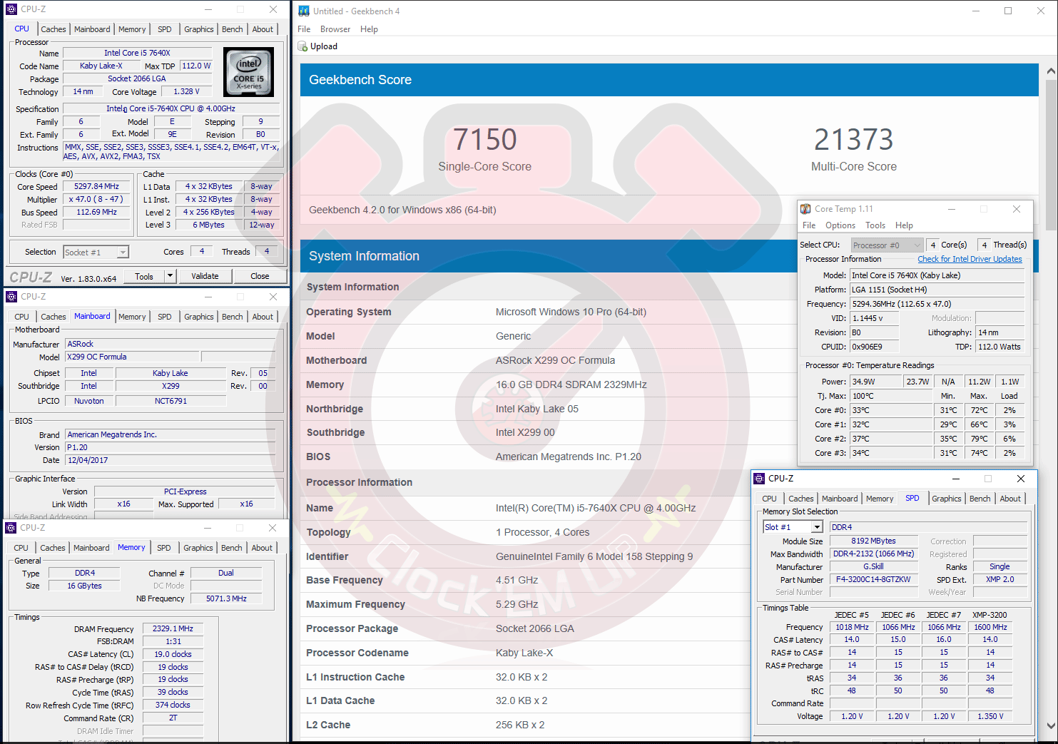Switch to the Caches tab in top CPU-Z

pos(53,29)
